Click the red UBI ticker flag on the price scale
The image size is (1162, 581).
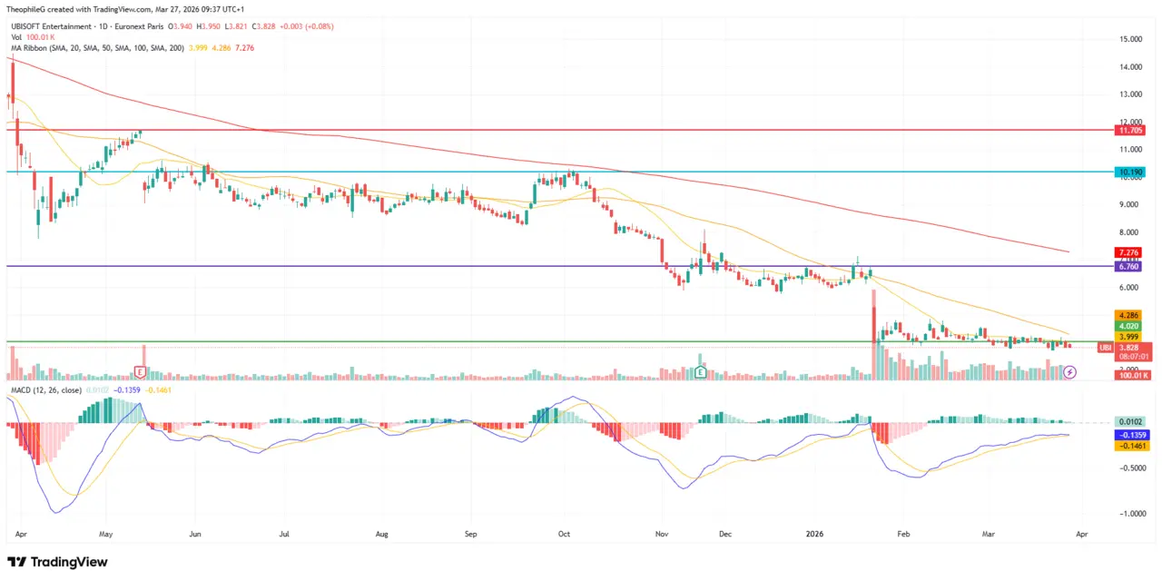(1104, 348)
